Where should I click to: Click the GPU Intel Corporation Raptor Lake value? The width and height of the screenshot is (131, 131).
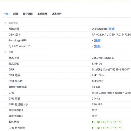point(111,93)
